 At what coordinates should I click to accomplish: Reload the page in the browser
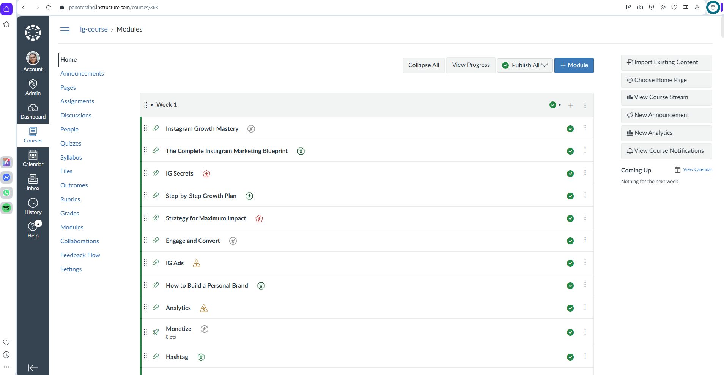(49, 7)
